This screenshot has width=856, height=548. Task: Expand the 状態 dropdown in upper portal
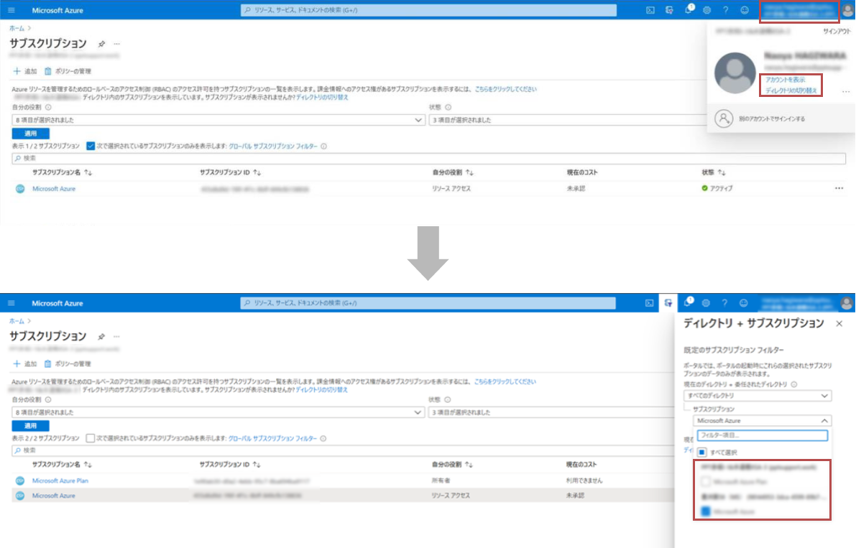tap(568, 120)
